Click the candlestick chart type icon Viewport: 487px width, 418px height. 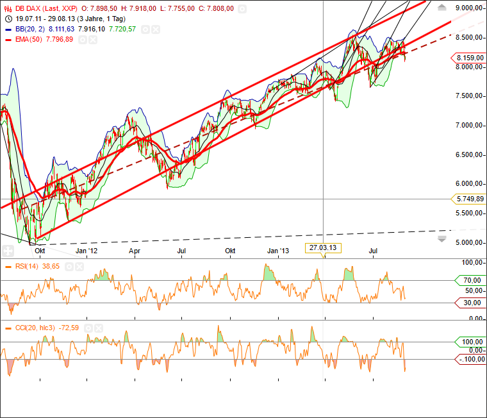[x=8, y=9]
